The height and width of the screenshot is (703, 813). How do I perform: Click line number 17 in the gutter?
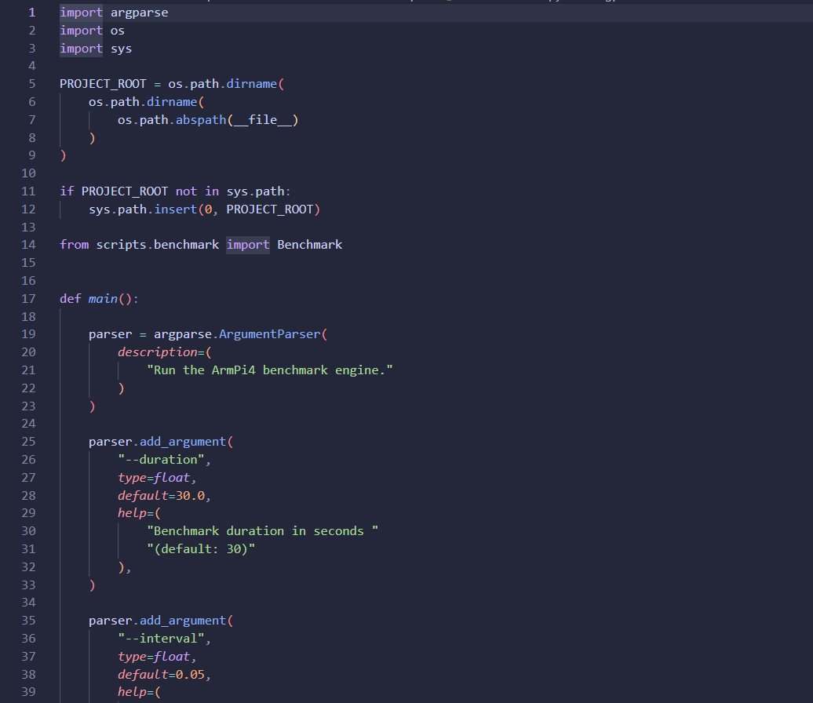click(x=28, y=299)
